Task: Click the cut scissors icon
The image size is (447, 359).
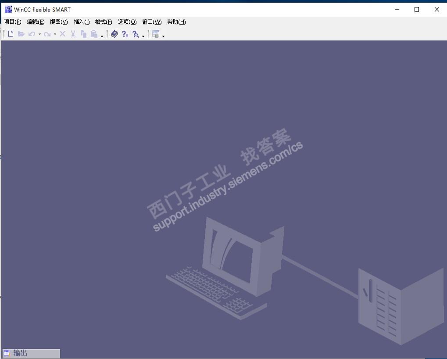Action: [73, 34]
